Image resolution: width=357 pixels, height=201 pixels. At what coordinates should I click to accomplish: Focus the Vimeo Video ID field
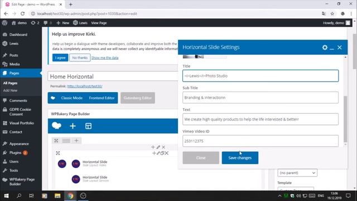point(260,141)
